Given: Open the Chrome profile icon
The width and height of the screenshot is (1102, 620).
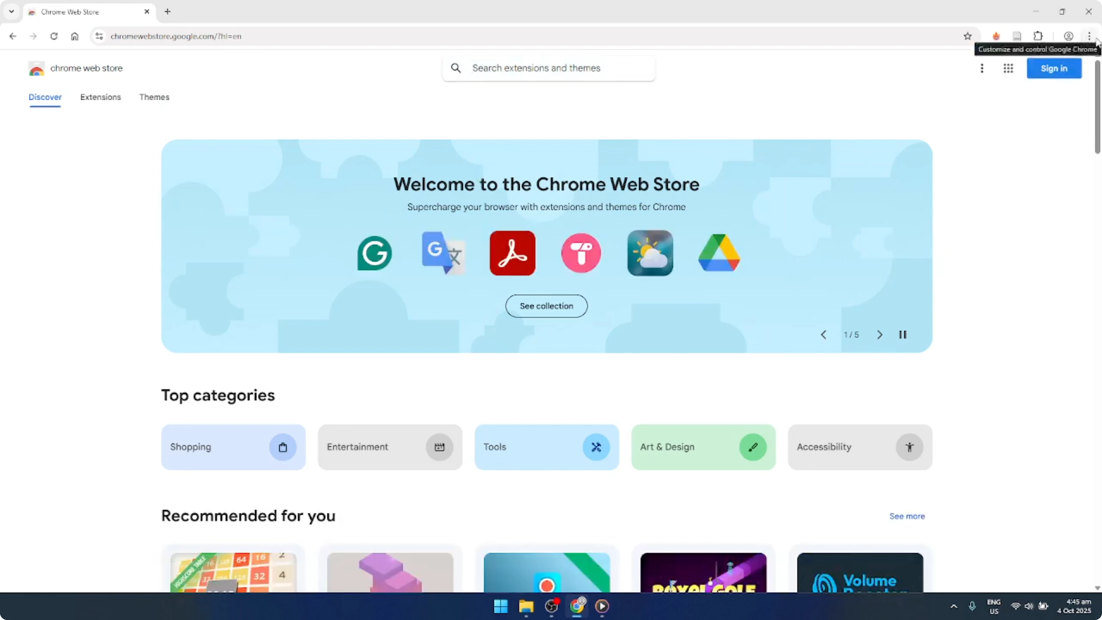Looking at the screenshot, I should [x=1069, y=36].
